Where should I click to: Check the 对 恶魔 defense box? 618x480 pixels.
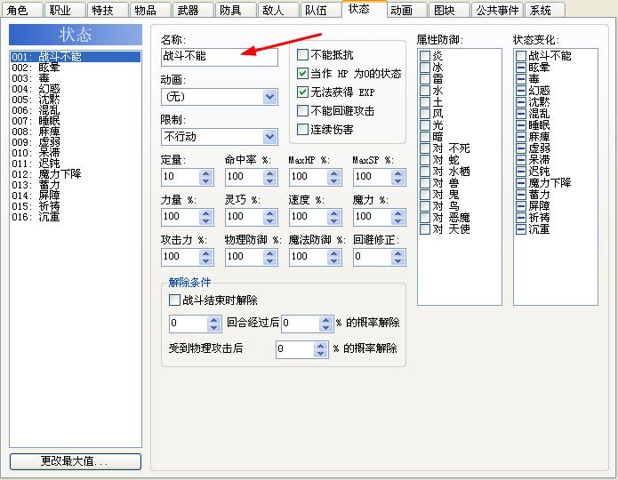point(425,218)
